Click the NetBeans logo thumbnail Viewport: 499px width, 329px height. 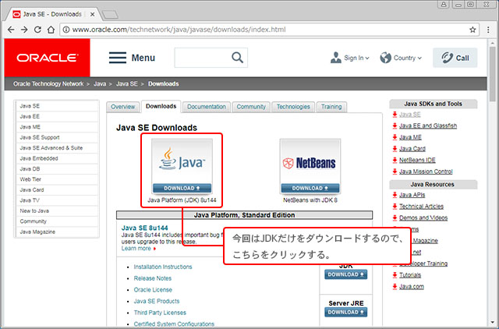tap(310, 161)
